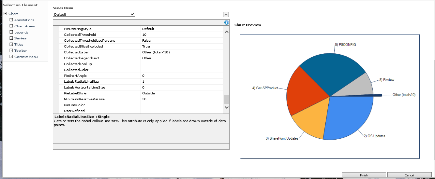Change CollectedSliceExploded value True
This screenshot has width=435, height=179.
[182, 46]
